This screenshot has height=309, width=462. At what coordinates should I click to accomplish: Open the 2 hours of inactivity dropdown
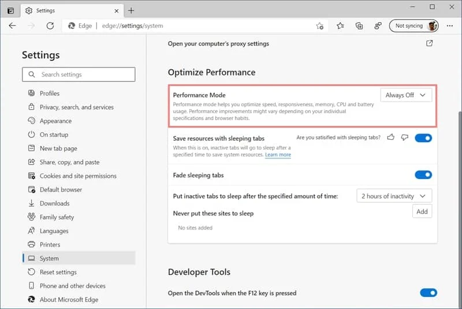394,196
